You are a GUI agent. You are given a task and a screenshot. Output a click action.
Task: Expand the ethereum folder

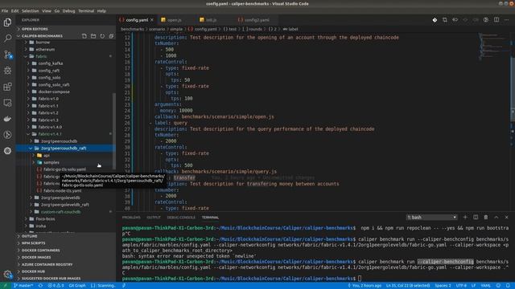click(45, 50)
